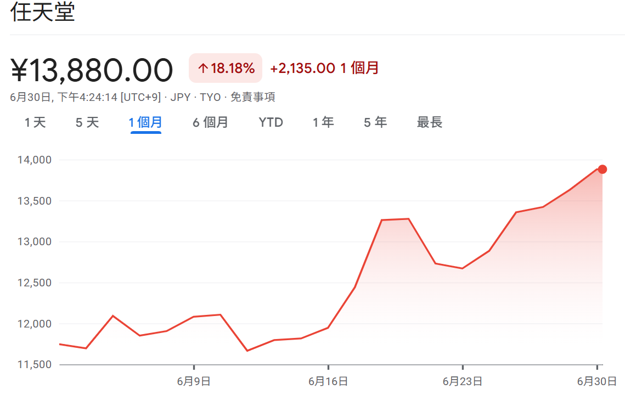Switch to the 5天 chart range
The image size is (625, 395).
point(87,122)
